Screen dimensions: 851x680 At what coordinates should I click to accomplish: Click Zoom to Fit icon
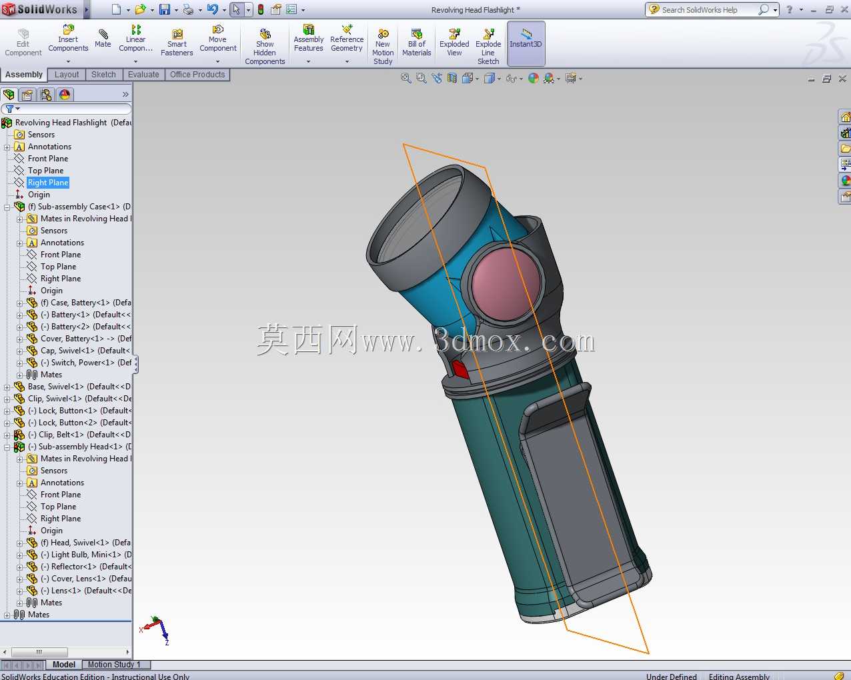405,78
